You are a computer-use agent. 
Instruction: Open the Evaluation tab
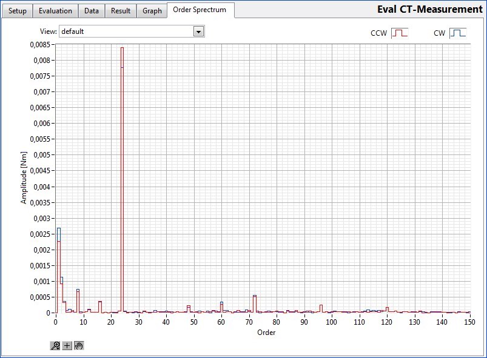pos(55,11)
